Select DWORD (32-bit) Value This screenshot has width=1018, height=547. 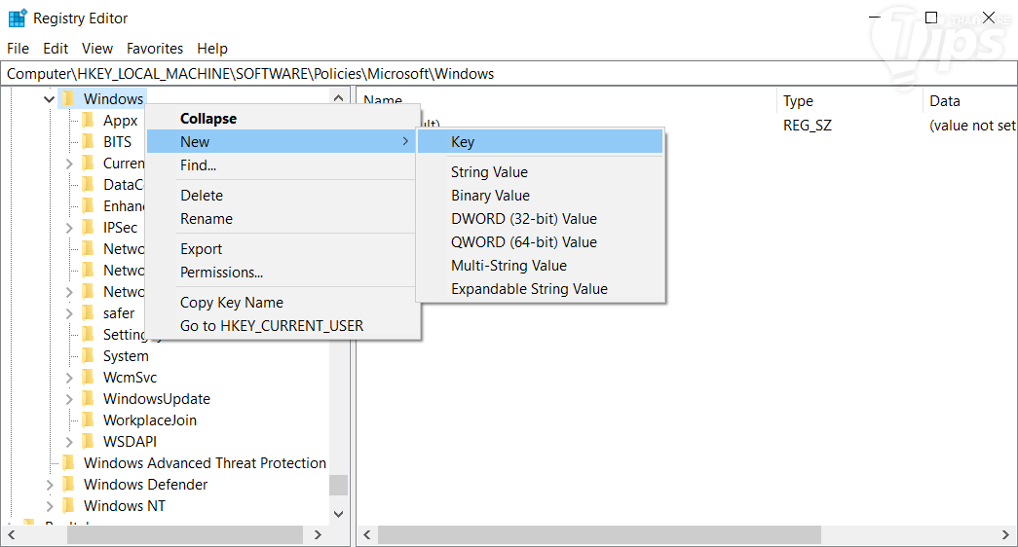[540, 219]
